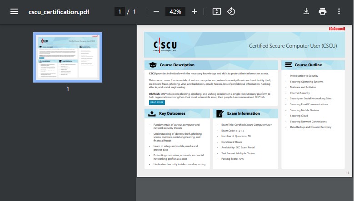The width and height of the screenshot is (354, 201).
Task: Print the document
Action: click(x=322, y=11)
